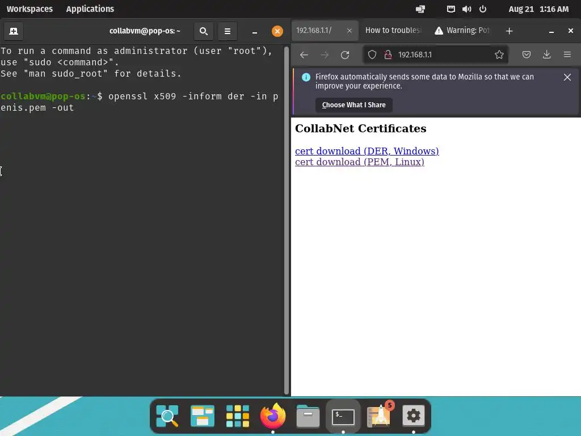The image size is (581, 436).
Task: Click the CollabNet Certificates heading
Action: (360, 128)
